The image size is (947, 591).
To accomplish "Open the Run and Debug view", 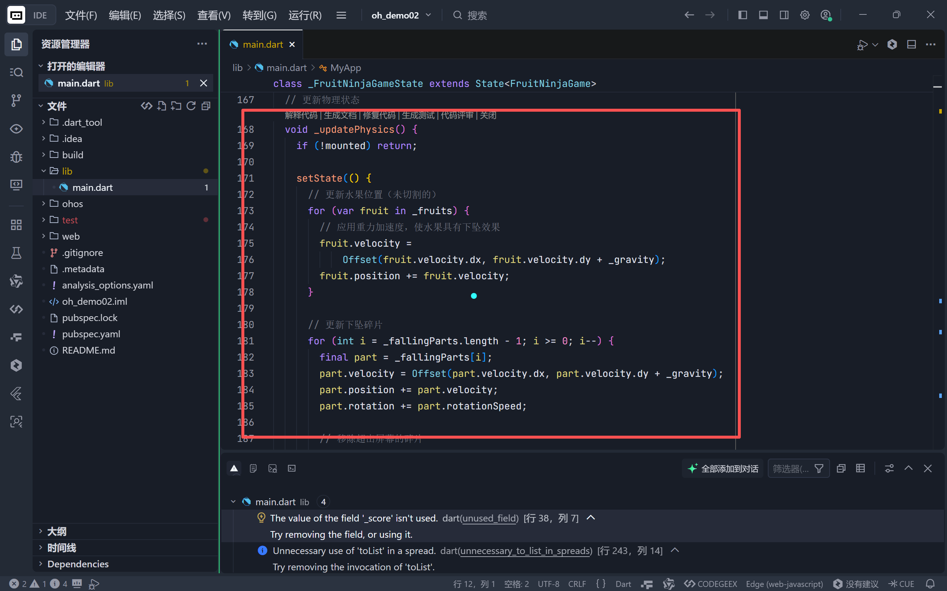I will (16, 157).
